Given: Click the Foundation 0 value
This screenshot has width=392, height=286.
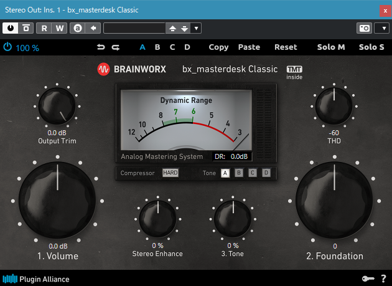Looking at the screenshot, I should click(335, 246).
